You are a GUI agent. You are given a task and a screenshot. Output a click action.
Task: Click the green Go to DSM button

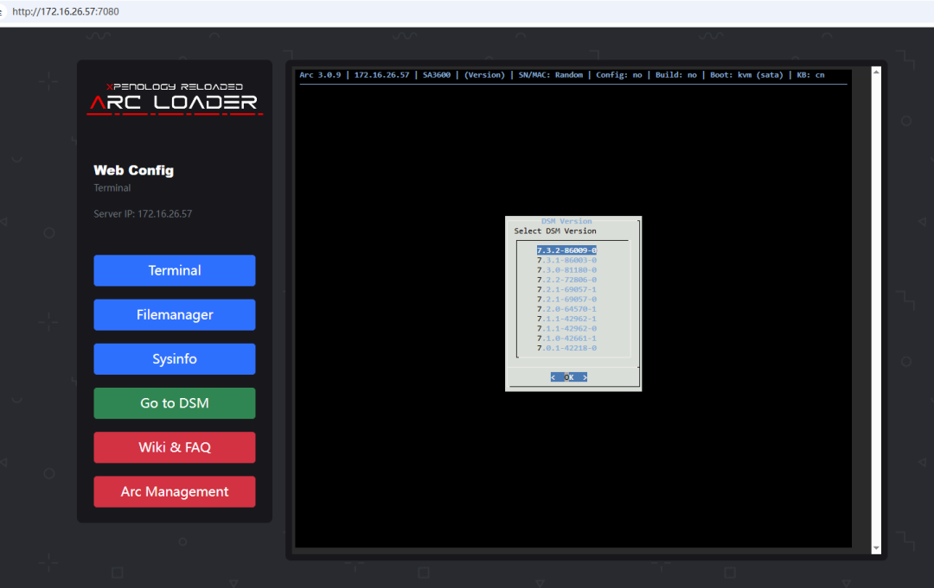[x=175, y=403]
